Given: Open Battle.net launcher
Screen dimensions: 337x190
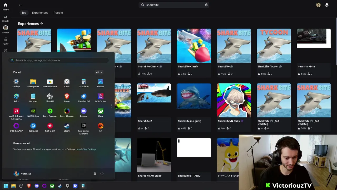Looking at the screenshot, I should coord(33,127).
